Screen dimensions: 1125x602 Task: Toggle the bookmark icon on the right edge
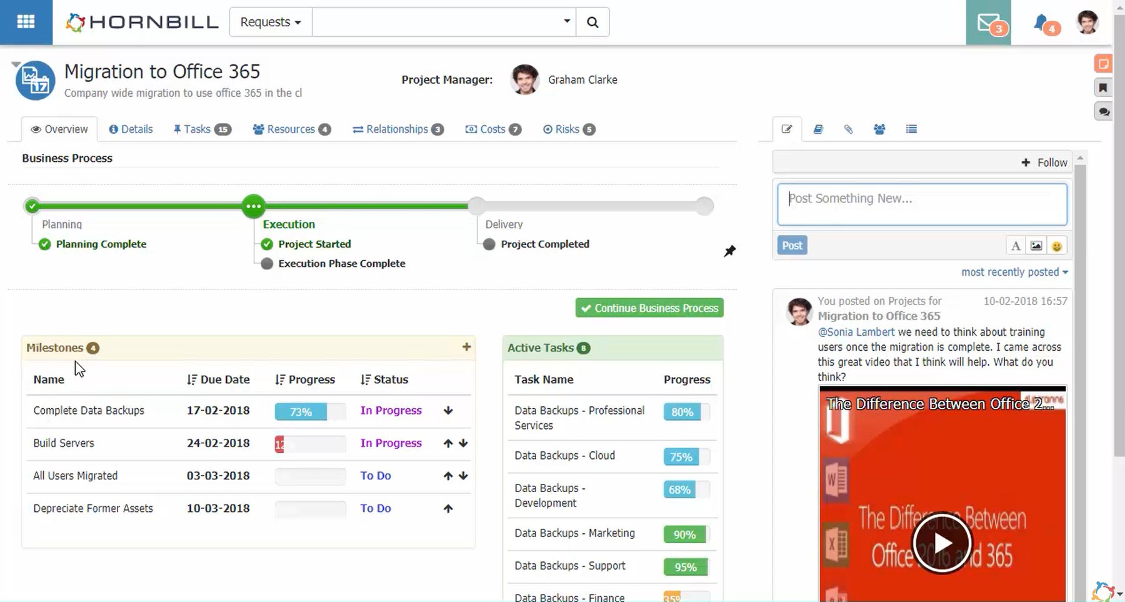tap(1103, 88)
